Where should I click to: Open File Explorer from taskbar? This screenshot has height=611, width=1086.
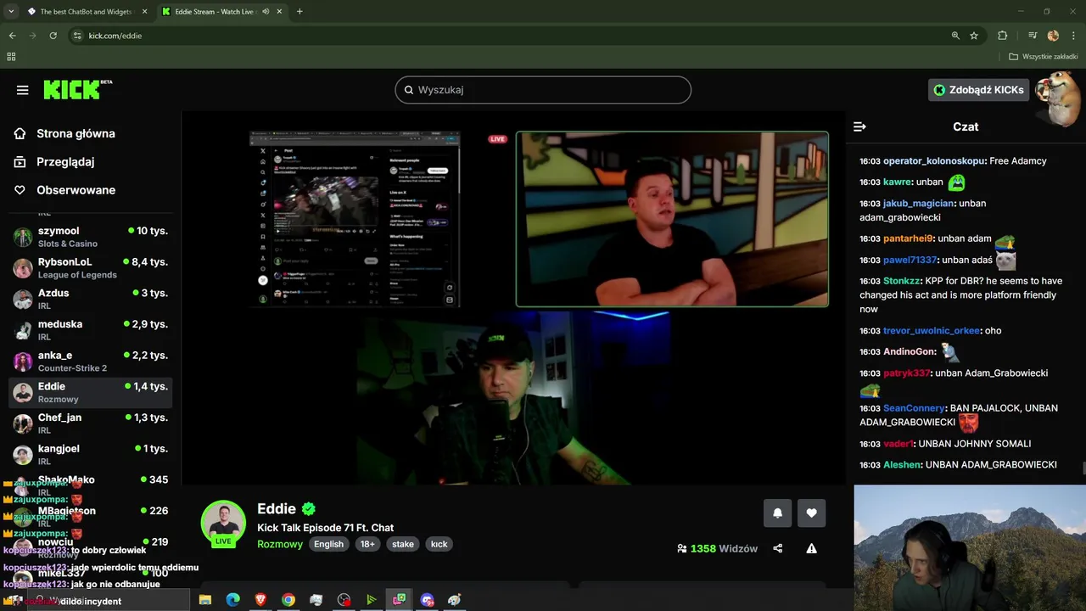204,600
